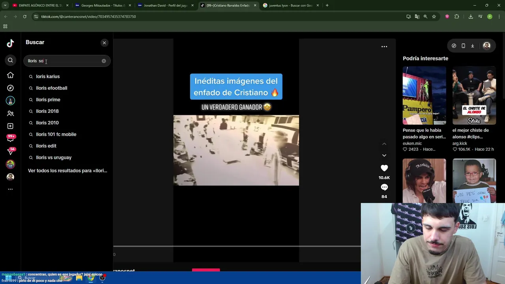This screenshot has width=505, height=284.
Task: Select suggestion 'loris karius'
Action: (67, 77)
